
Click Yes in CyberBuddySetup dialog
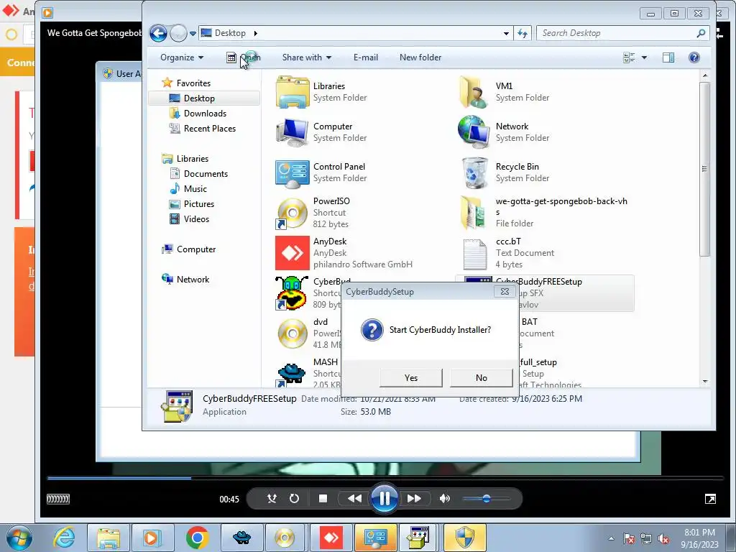coord(410,378)
